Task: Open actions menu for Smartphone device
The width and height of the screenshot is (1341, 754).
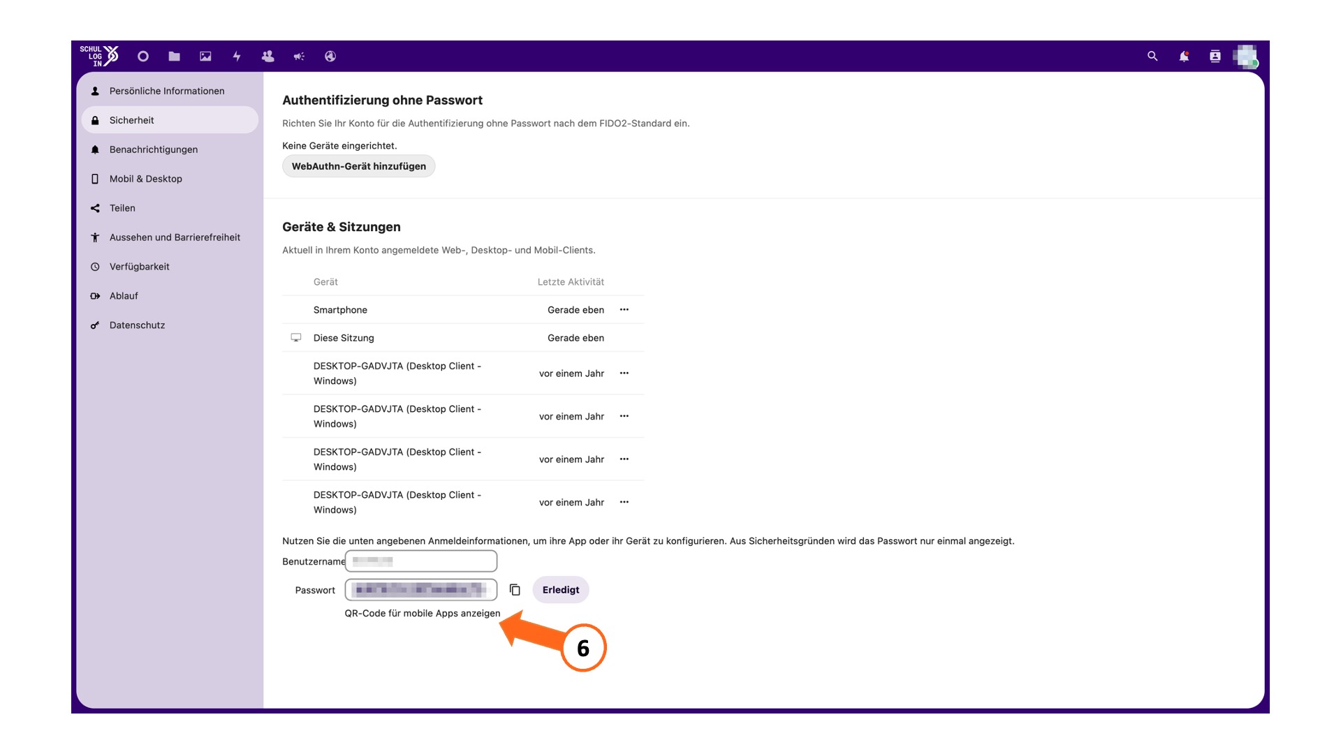Action: pyautogui.click(x=624, y=309)
